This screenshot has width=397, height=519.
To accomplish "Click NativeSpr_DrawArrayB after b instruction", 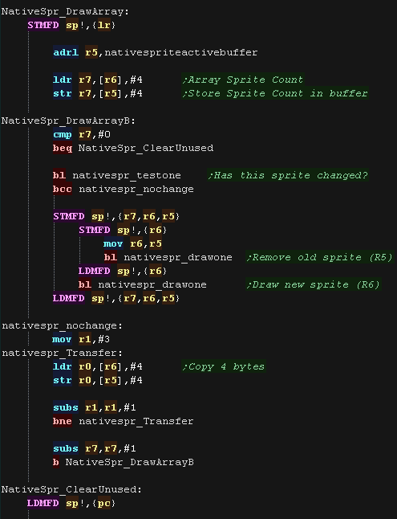I will (x=130, y=462).
